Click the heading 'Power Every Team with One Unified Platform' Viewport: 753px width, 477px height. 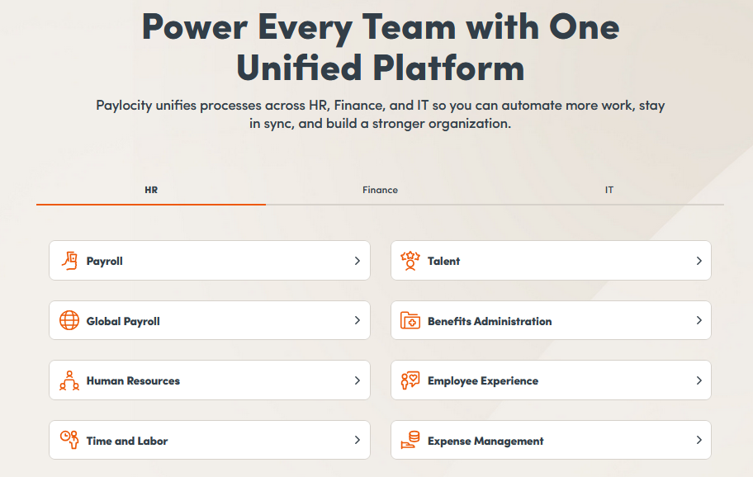[381, 47]
